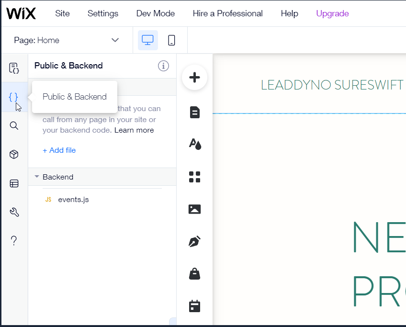Open the Developer Tools wrench icon
The width and height of the screenshot is (406, 327).
click(14, 212)
